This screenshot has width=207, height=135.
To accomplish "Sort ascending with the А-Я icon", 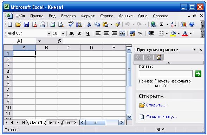I will pos(174,24).
